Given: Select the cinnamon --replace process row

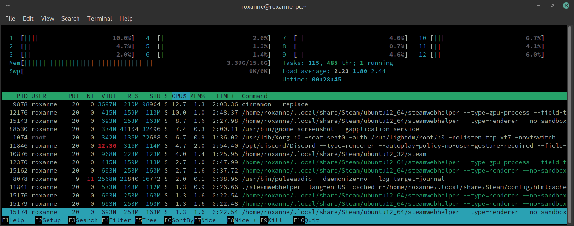Looking at the screenshot, I should click(284, 104).
